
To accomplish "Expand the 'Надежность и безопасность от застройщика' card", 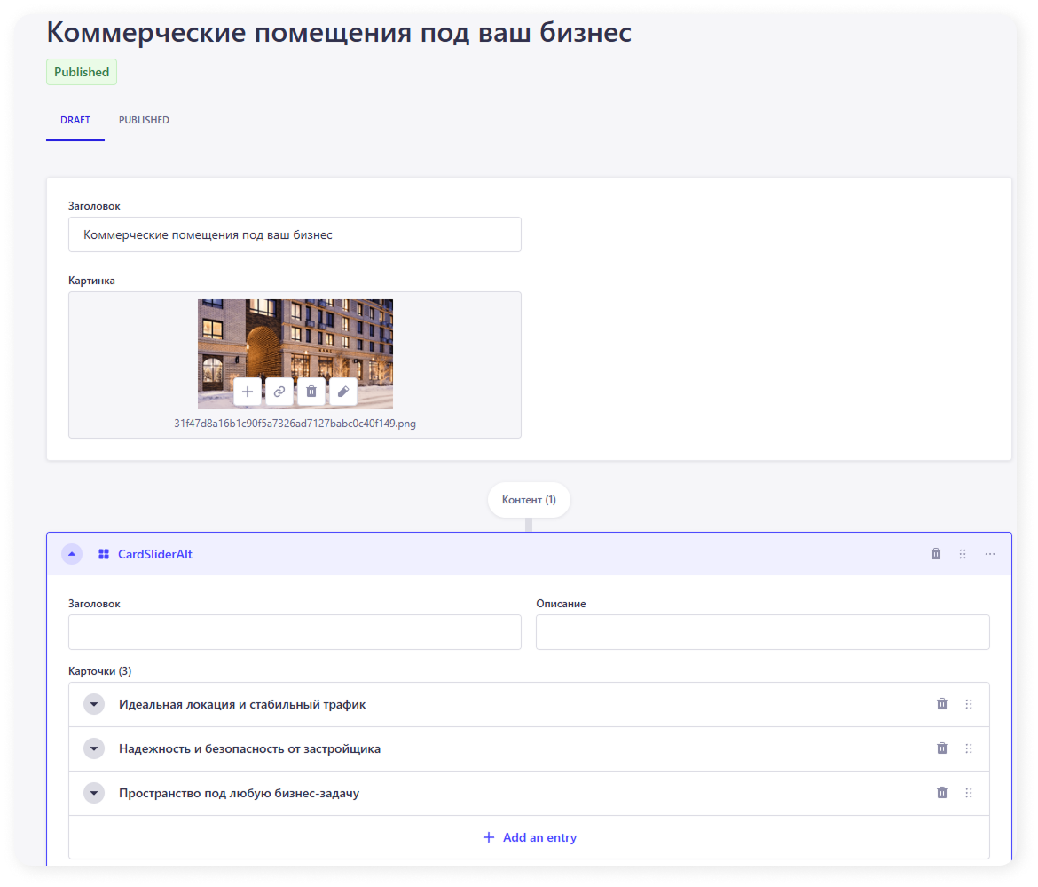I will (94, 748).
